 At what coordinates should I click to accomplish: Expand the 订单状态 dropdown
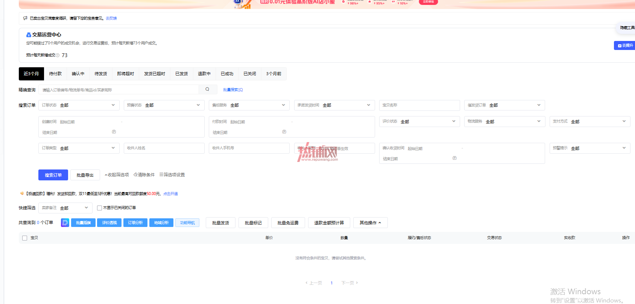[x=79, y=105]
